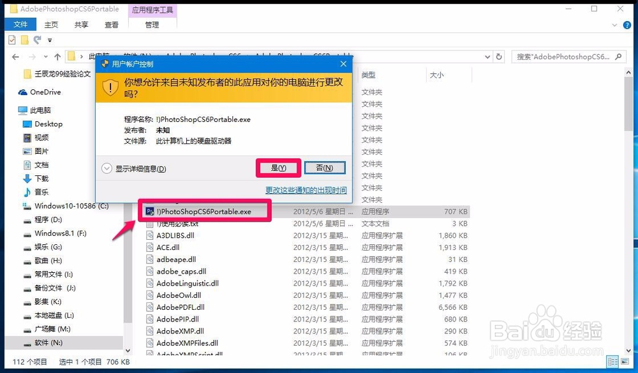Select Windows8.1 (F:) drive

[x=54, y=233]
